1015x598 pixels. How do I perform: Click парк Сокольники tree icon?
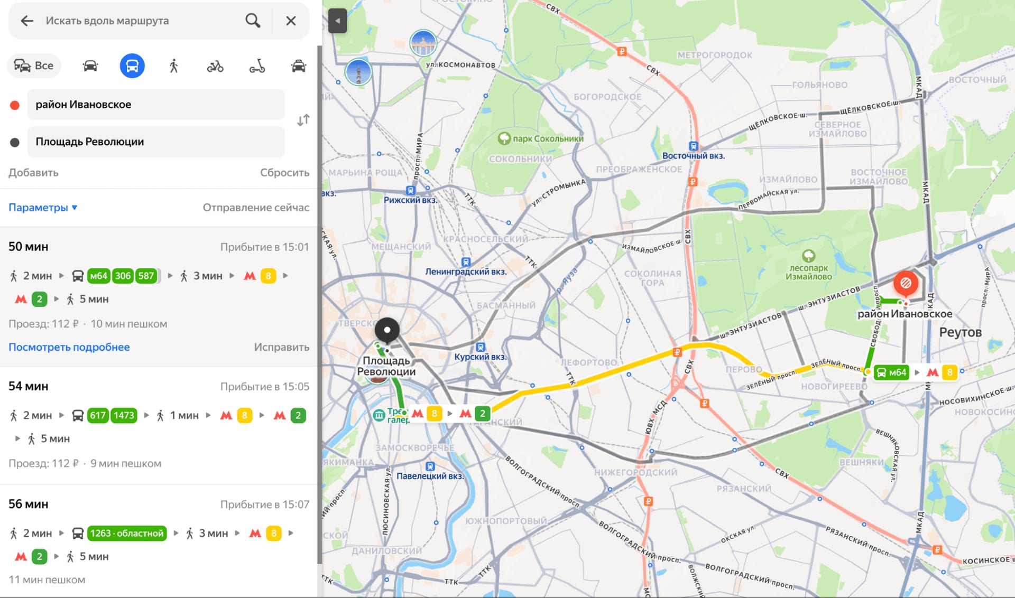coord(504,138)
